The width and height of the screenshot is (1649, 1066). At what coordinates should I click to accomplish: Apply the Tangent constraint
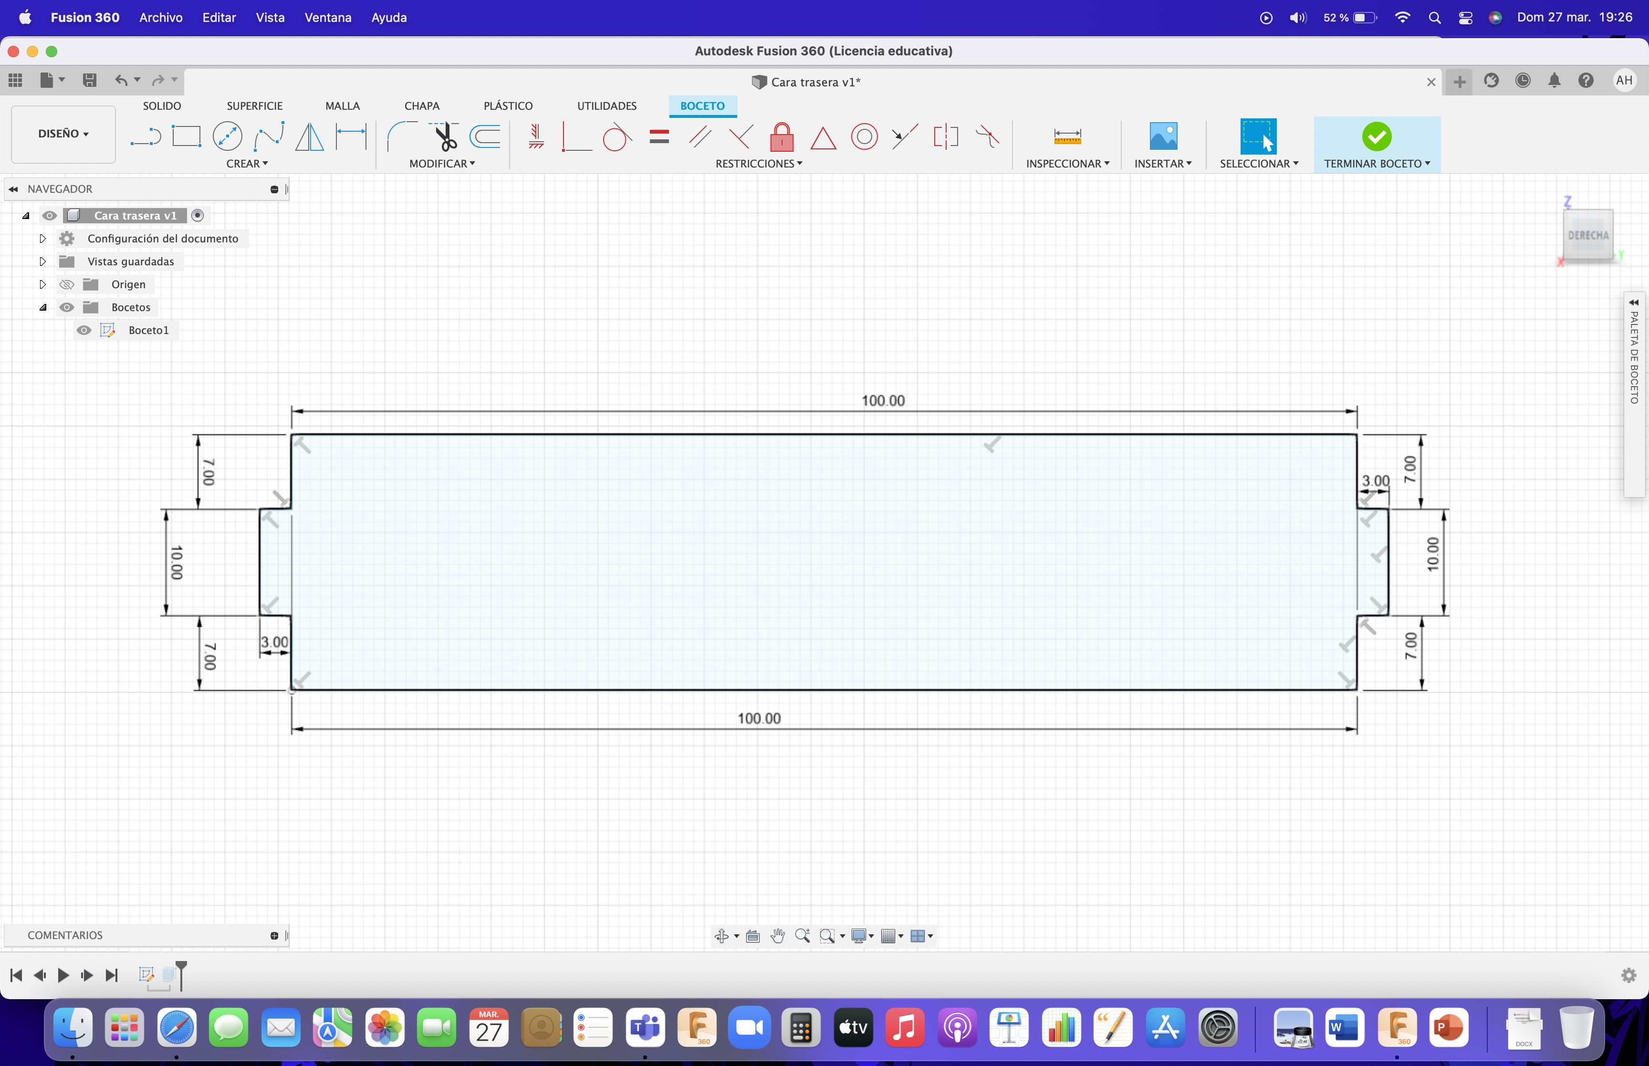click(x=616, y=136)
